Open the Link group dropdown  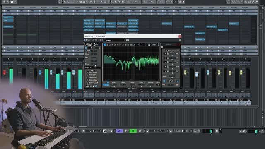point(132,2)
